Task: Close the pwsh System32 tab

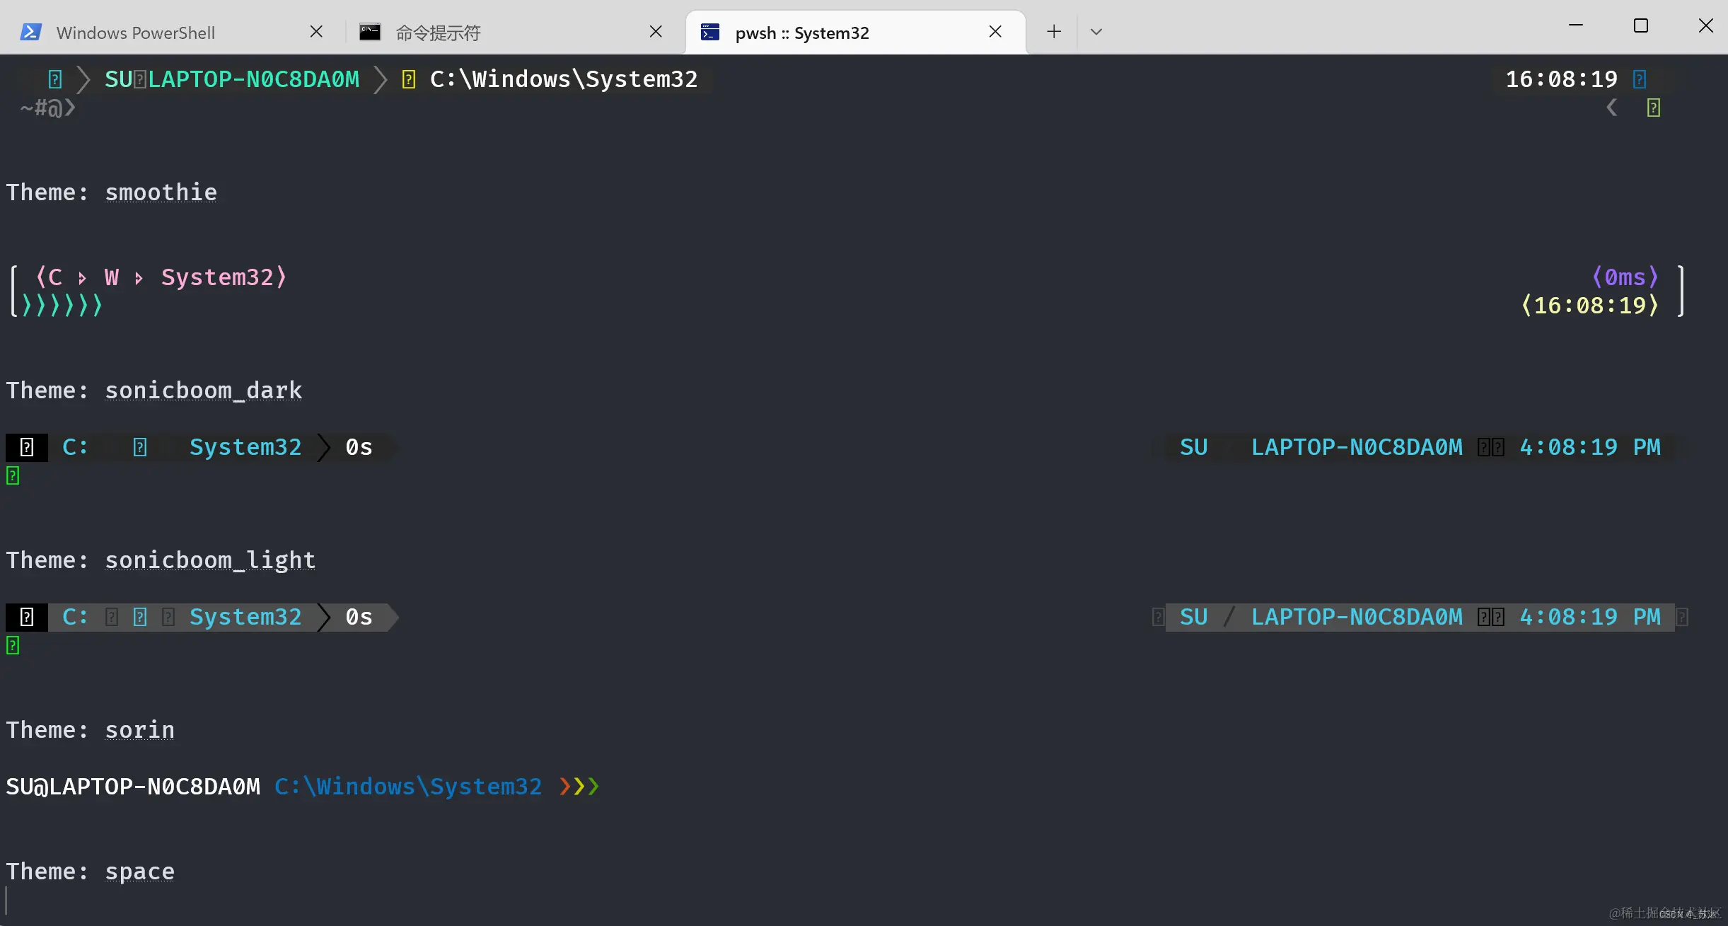Action: tap(995, 32)
